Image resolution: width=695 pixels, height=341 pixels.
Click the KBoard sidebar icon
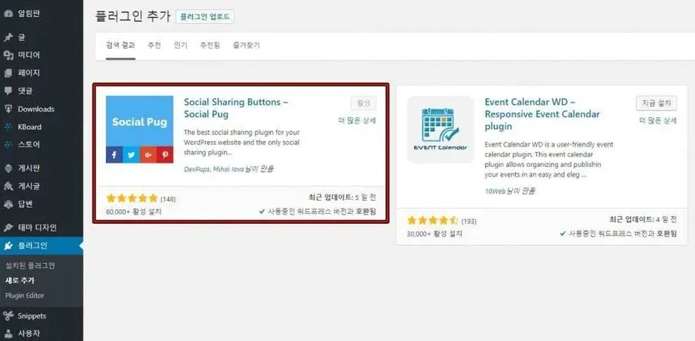tap(8, 127)
